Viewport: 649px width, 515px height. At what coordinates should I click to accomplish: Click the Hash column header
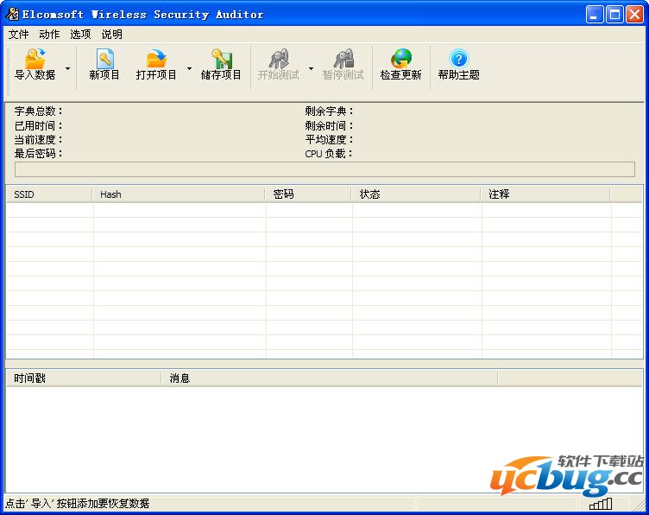178,194
